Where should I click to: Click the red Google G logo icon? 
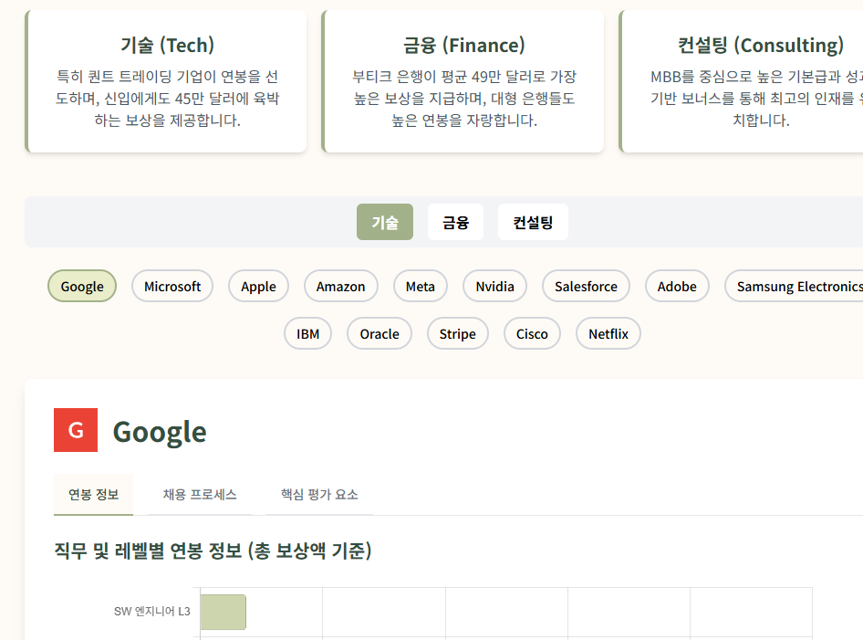tap(76, 430)
